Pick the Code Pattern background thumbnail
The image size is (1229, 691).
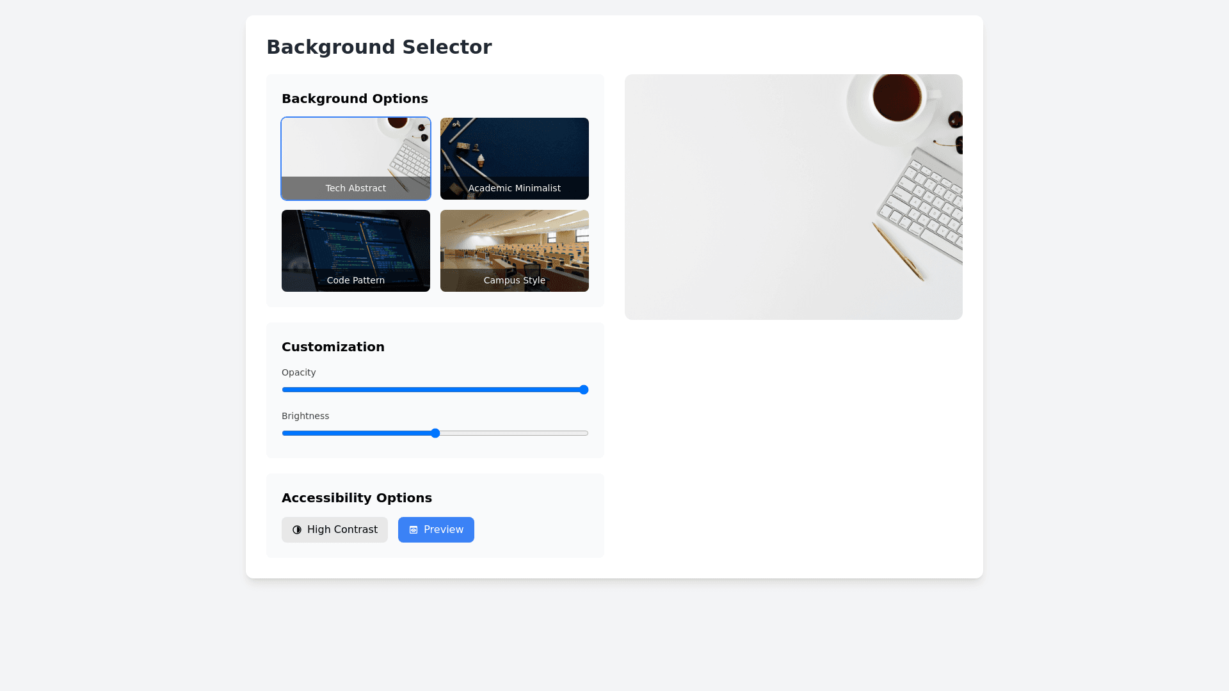click(355, 243)
